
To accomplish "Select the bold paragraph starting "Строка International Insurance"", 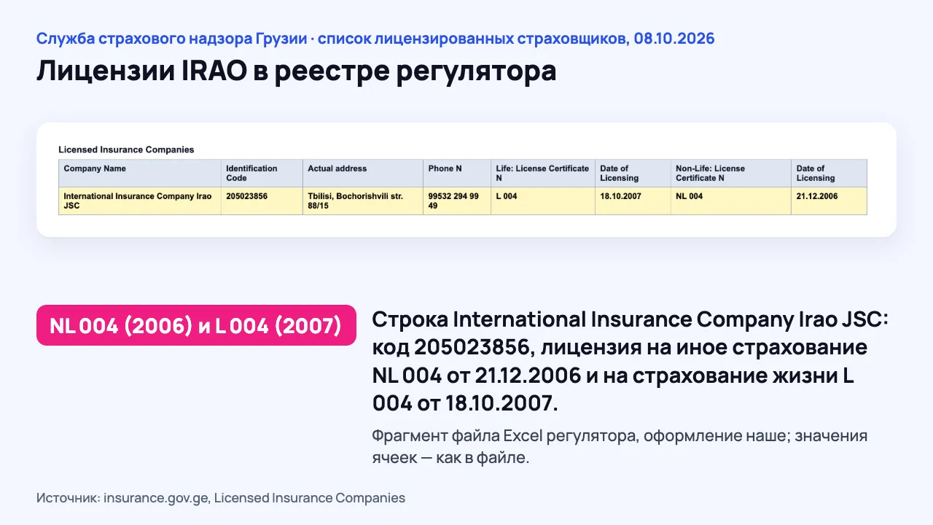I will tap(630, 361).
